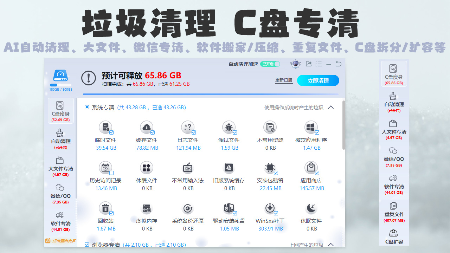Open the hamburger menu in the title bar
450x253 pixels.
319,64
